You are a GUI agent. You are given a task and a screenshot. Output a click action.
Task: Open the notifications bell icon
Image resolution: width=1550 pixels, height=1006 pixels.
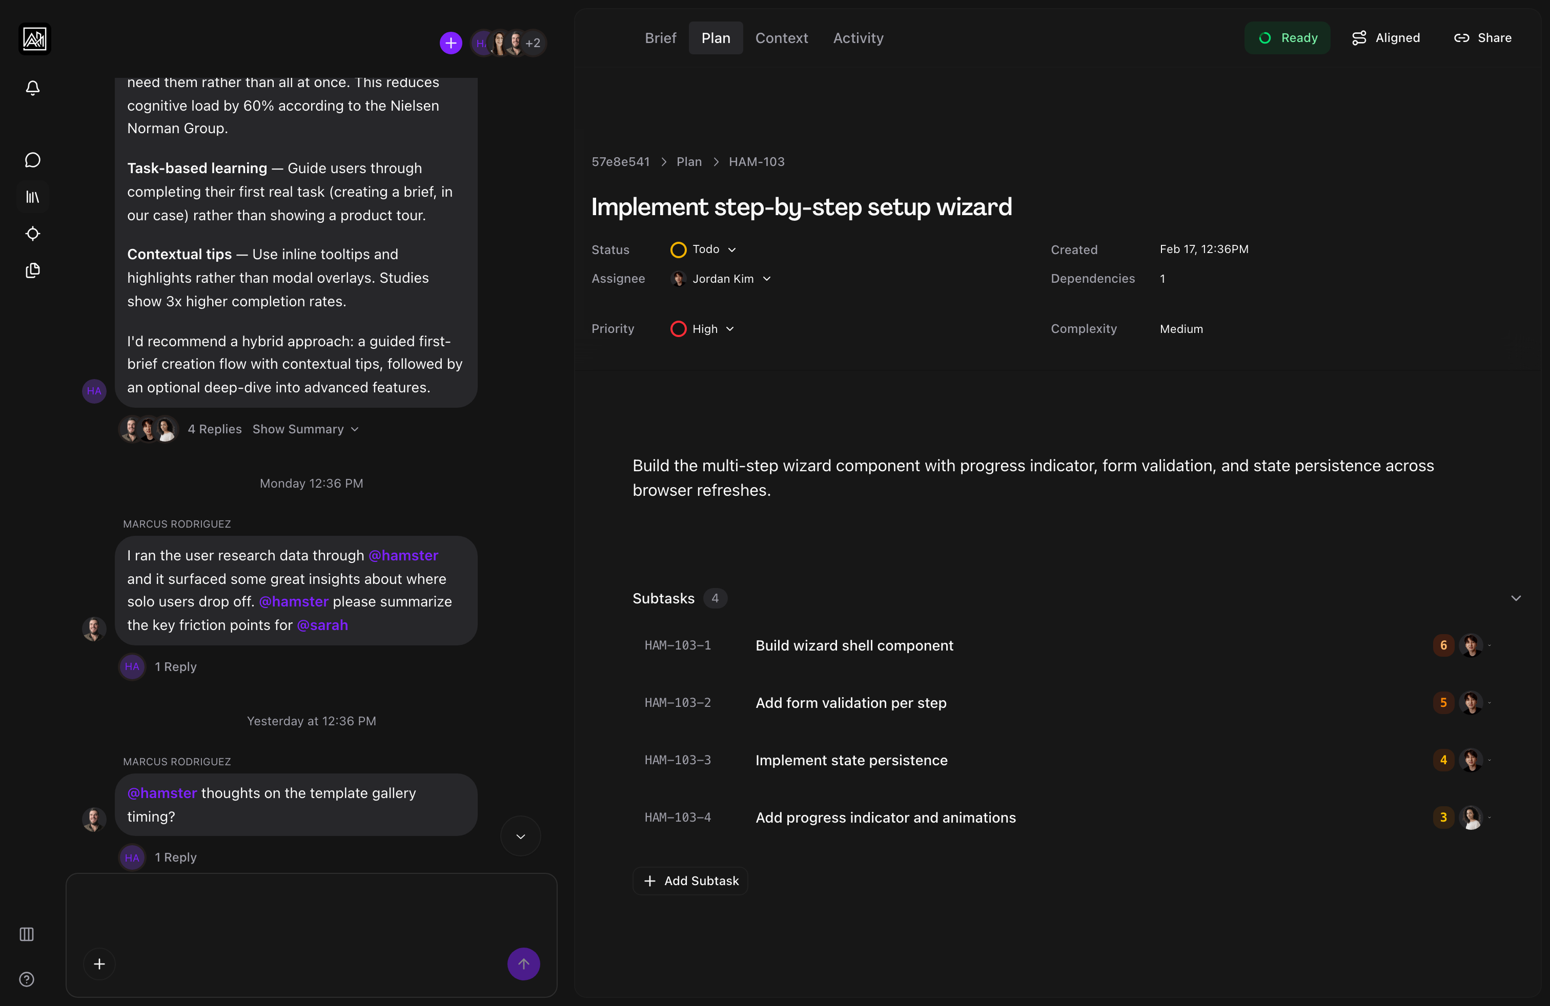[x=32, y=88]
